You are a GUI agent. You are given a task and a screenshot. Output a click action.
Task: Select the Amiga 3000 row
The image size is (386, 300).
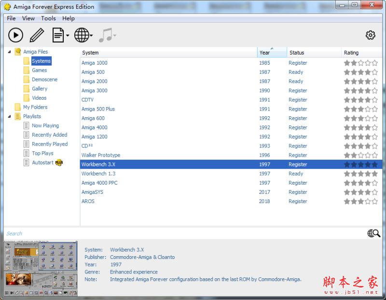tap(231, 91)
